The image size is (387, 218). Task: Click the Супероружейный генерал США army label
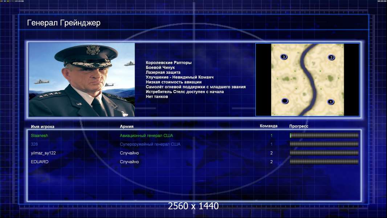pos(150,144)
